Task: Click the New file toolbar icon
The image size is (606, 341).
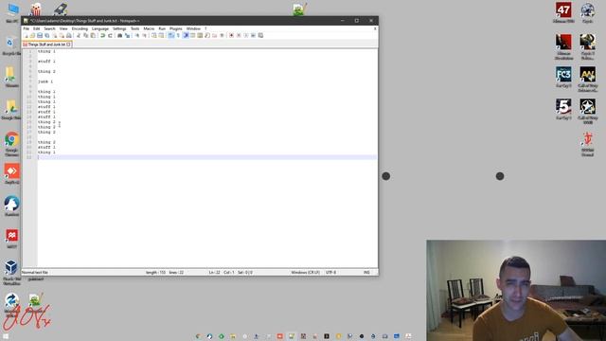Action: coord(27,35)
